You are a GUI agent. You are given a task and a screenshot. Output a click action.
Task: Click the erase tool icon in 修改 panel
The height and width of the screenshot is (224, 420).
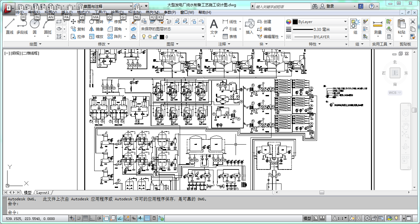[x=134, y=21]
